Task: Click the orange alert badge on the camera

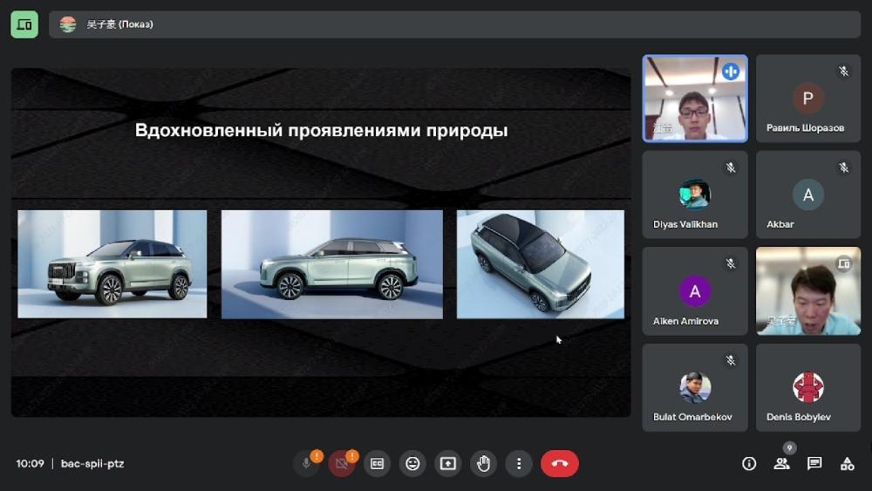Action: click(x=352, y=456)
